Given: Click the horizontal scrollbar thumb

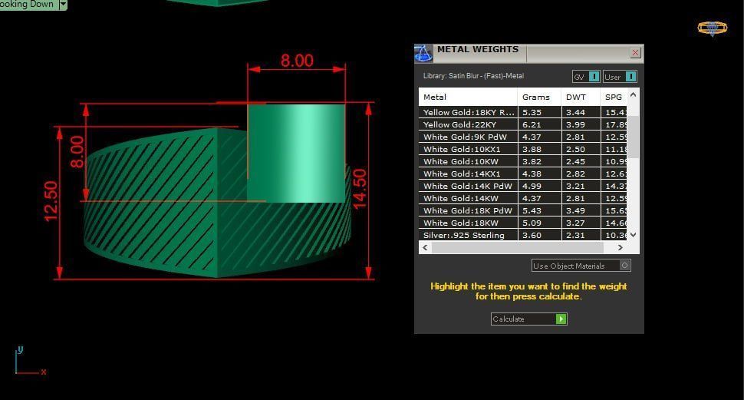Looking at the screenshot, I should (517, 247).
